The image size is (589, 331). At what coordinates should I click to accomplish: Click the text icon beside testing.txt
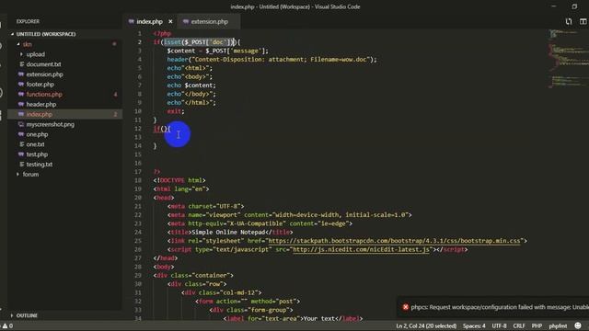(21, 165)
